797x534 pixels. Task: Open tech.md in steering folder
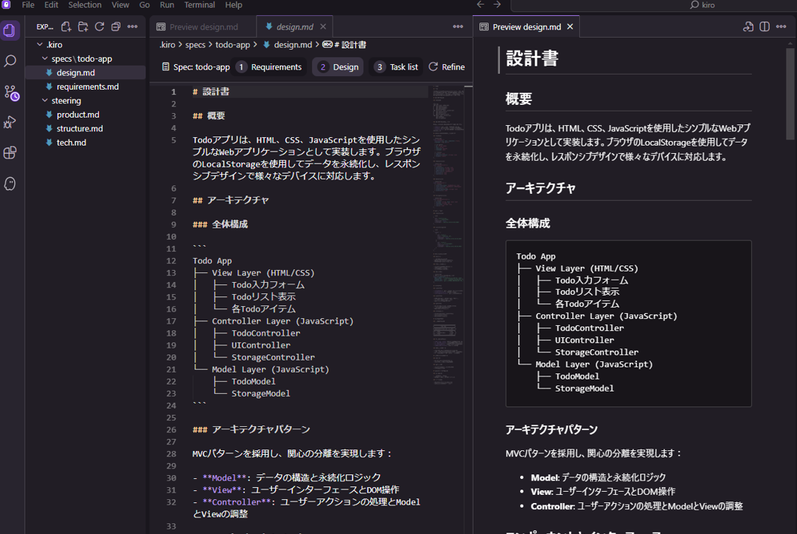click(71, 143)
